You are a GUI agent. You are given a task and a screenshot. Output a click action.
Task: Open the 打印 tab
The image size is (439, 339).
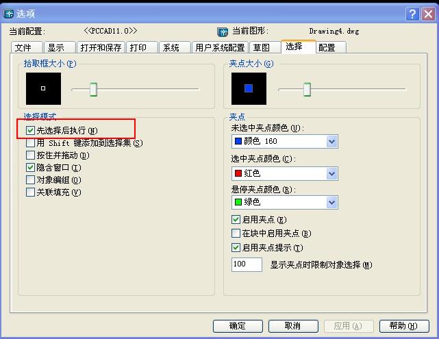pyautogui.click(x=142, y=47)
